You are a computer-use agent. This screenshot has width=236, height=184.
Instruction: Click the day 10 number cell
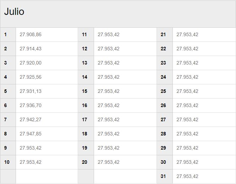click(x=7, y=162)
